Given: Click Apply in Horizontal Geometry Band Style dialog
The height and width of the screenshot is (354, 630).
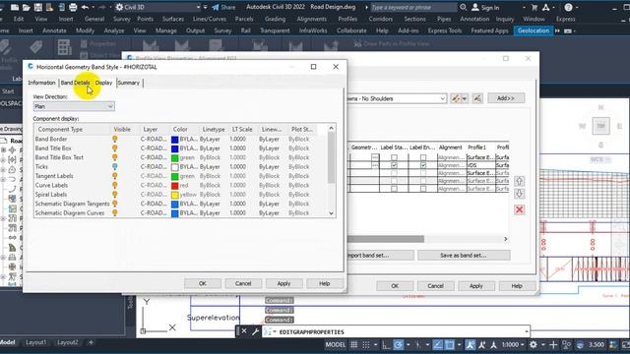Looking at the screenshot, I should [283, 283].
